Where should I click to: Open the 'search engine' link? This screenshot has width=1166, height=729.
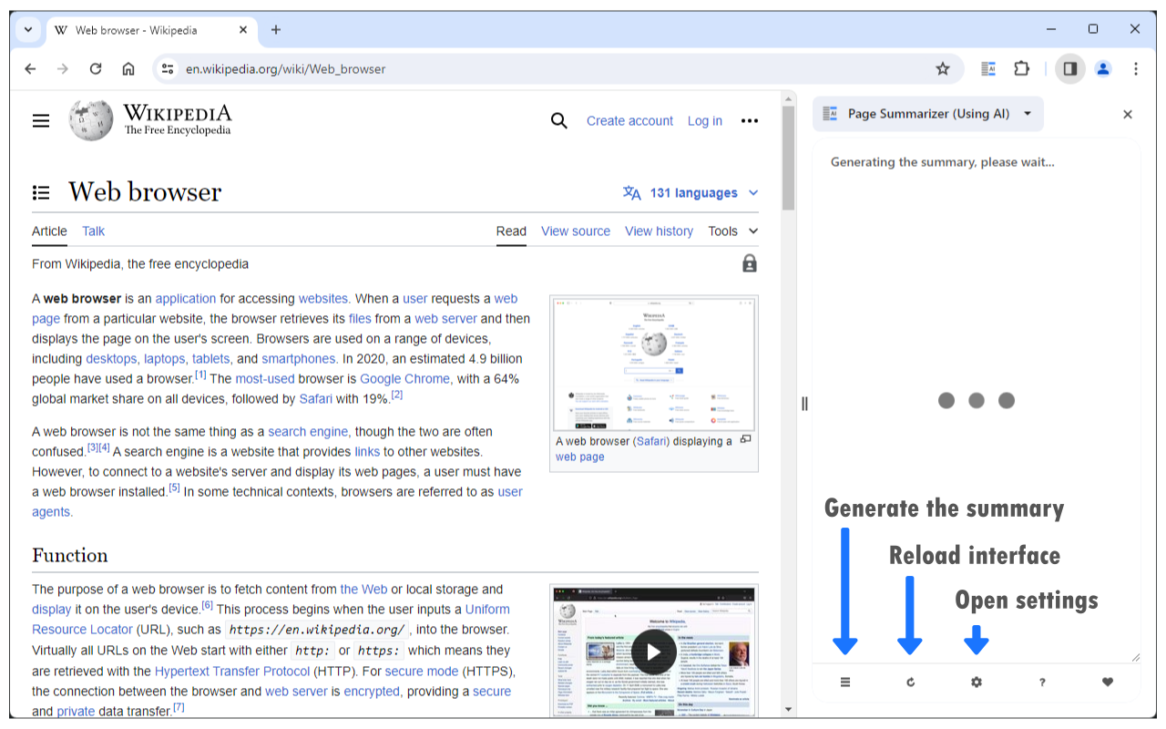[308, 431]
